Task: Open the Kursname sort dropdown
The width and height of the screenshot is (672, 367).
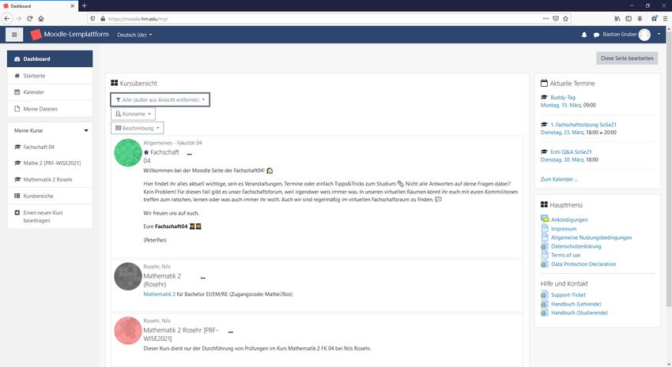Action: tap(133, 114)
